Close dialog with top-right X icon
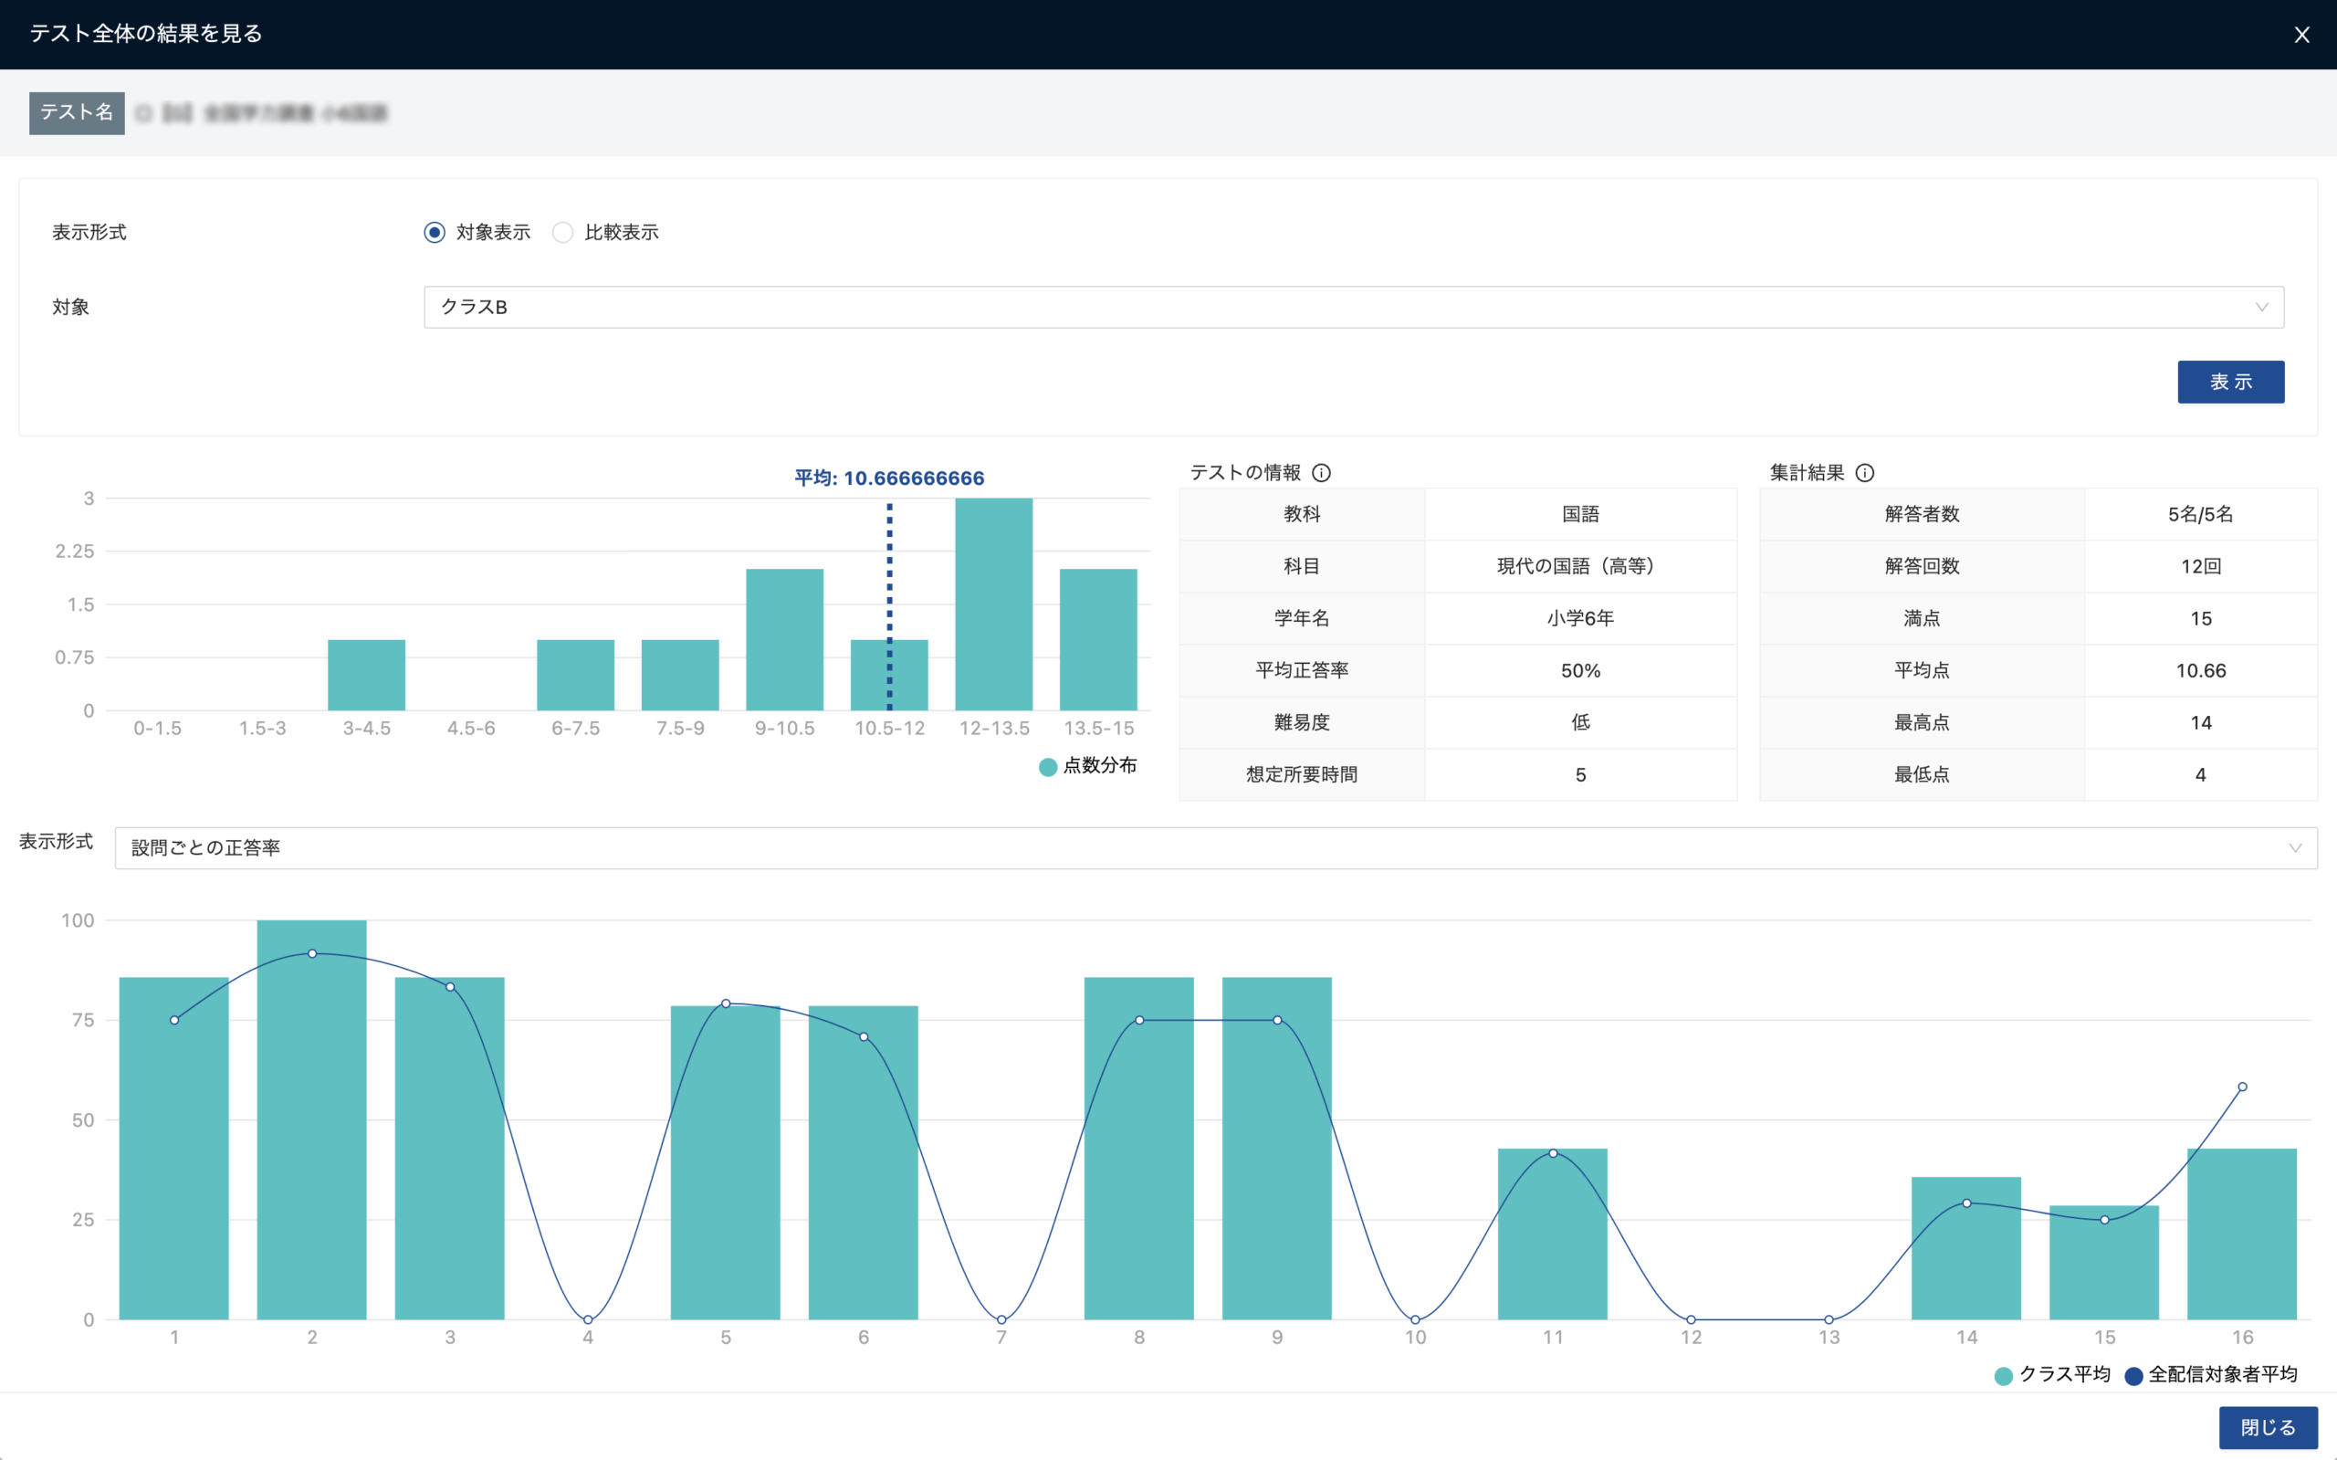Image resolution: width=2337 pixels, height=1460 pixels. point(2301,36)
